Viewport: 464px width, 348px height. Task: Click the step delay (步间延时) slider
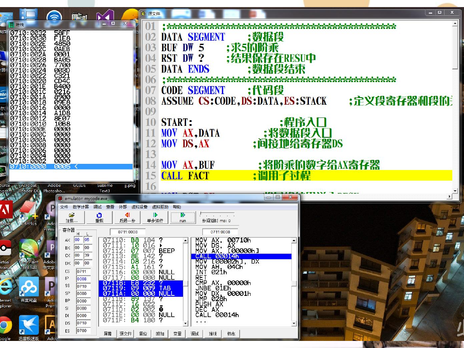coord(217,214)
